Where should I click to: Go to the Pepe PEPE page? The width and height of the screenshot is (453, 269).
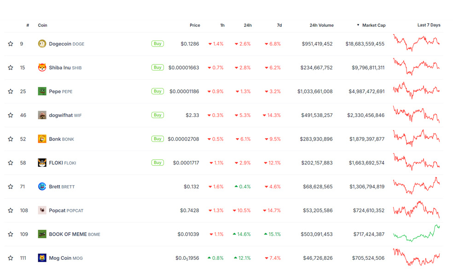[x=61, y=91]
